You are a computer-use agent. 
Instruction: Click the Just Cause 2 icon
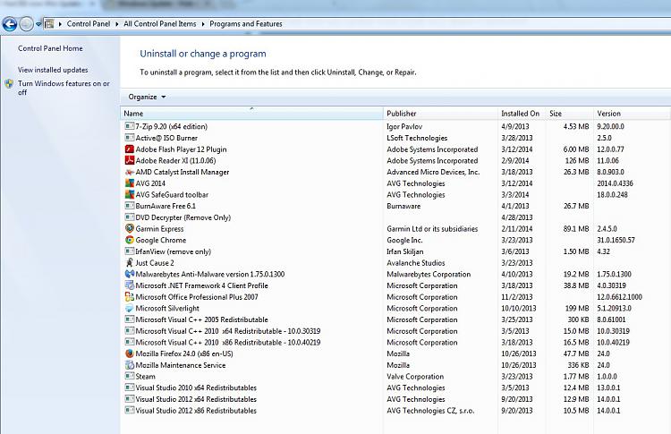(129, 263)
